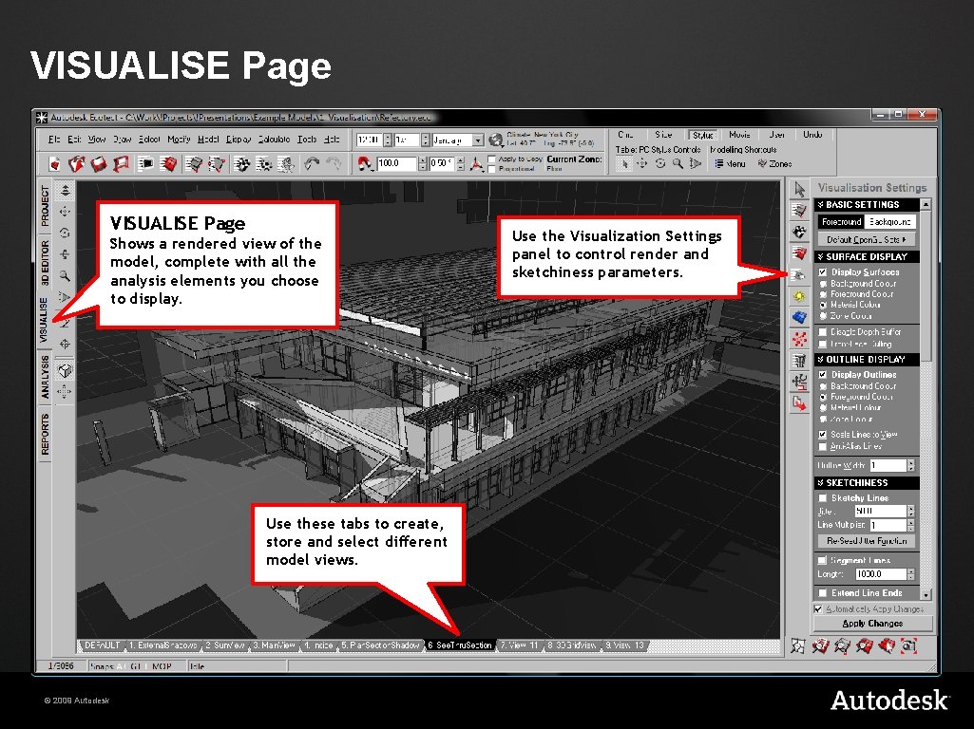Screen dimensions: 974x729
Task: Select the arrow selection tool atop the right toolbar
Action: 798,189
